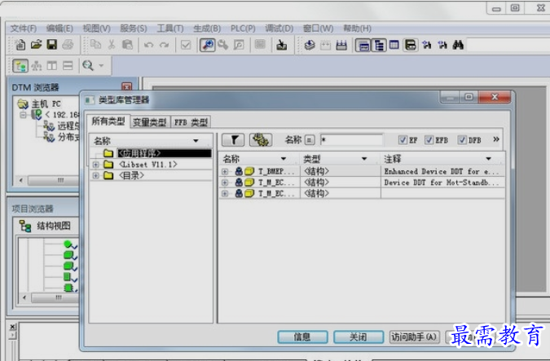The image size is (550, 361).
Task: Click the Paste clipboard icon
Action: tap(127, 45)
